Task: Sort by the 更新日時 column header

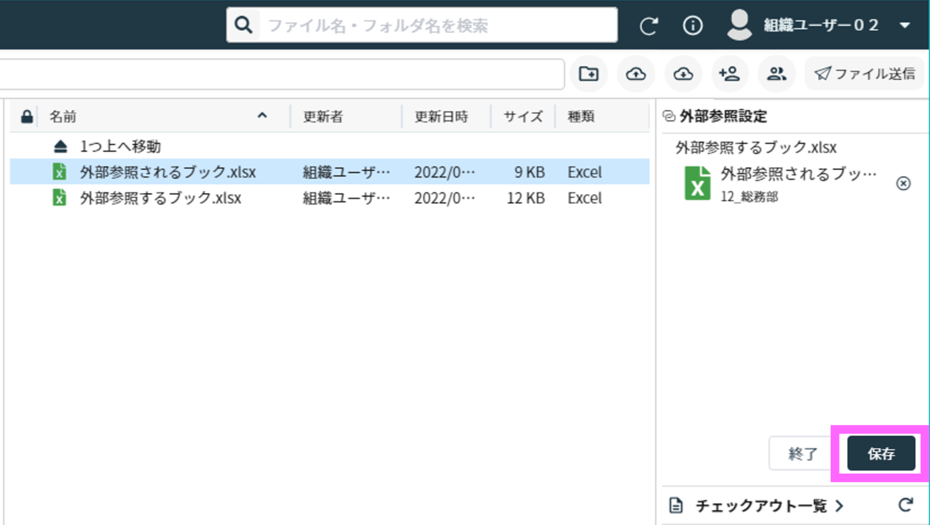Action: click(441, 116)
